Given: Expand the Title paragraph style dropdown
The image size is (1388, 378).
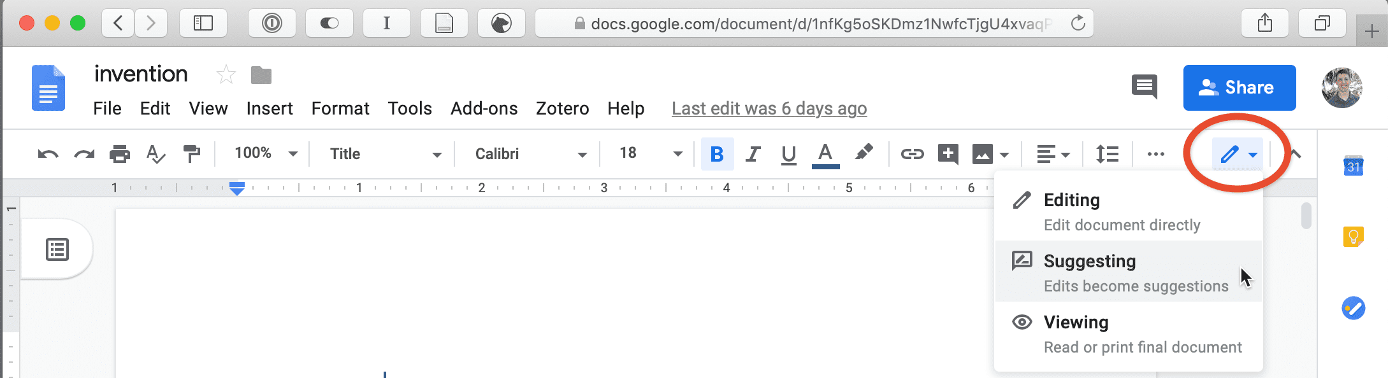Looking at the screenshot, I should pyautogui.click(x=385, y=154).
